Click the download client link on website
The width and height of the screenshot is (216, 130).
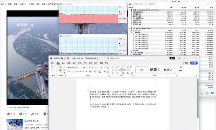(x=53, y=4)
